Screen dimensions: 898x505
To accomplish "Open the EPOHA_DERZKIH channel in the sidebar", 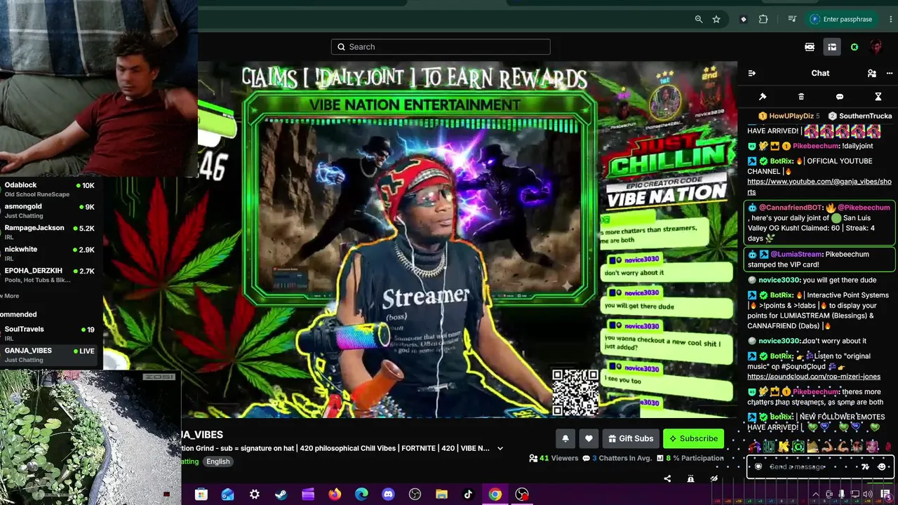I will click(x=51, y=275).
